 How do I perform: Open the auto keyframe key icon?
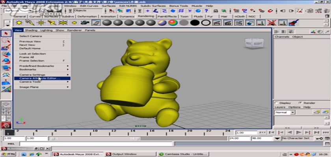pyautogui.click(x=319, y=138)
